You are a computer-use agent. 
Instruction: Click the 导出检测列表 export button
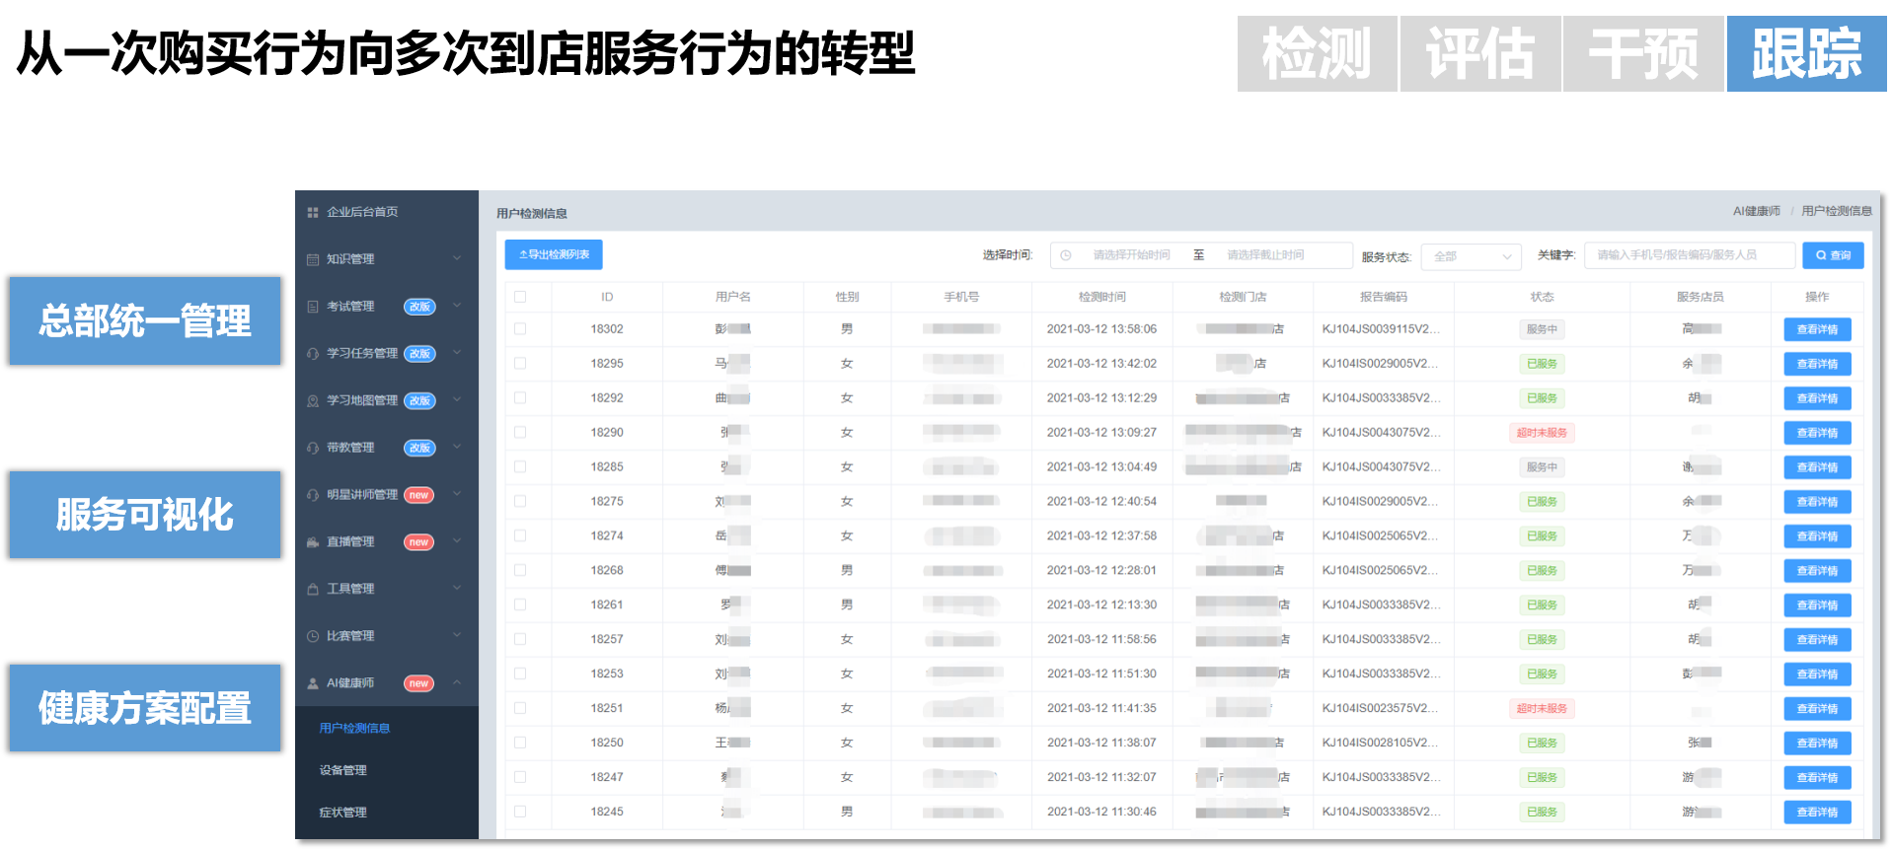pyautogui.click(x=554, y=254)
